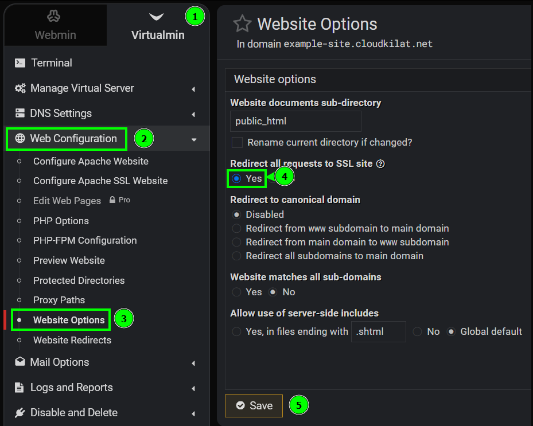
Task: Open PHP-FPM Configuration
Action: pyautogui.click(x=85, y=240)
